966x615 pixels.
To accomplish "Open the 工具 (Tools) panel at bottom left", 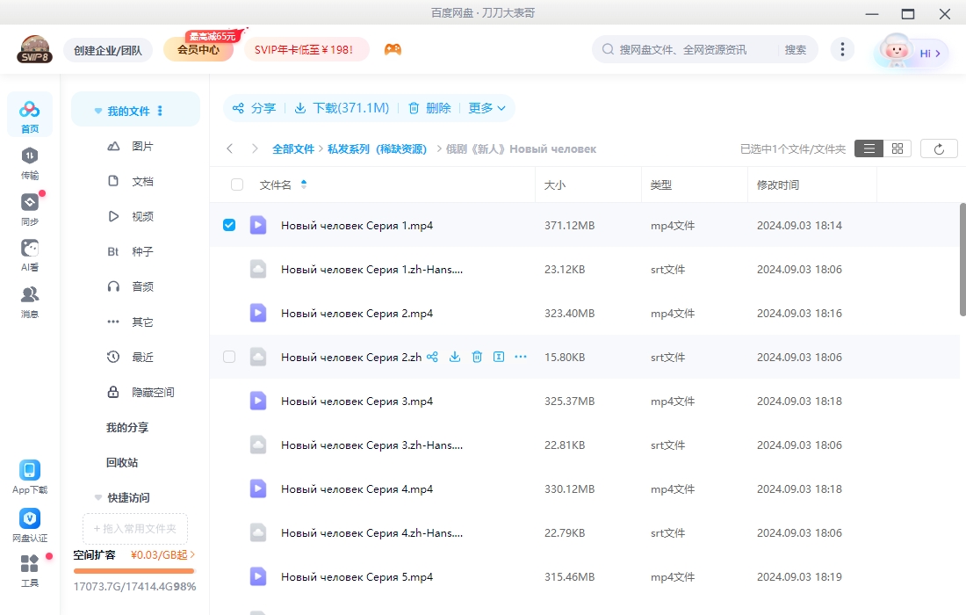I will [x=29, y=571].
